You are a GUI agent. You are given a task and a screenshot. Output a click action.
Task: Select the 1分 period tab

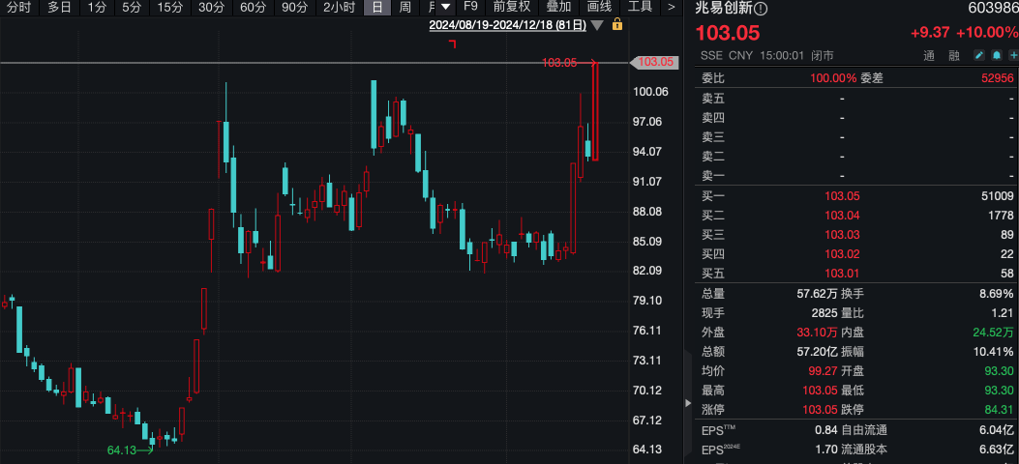[x=97, y=8]
